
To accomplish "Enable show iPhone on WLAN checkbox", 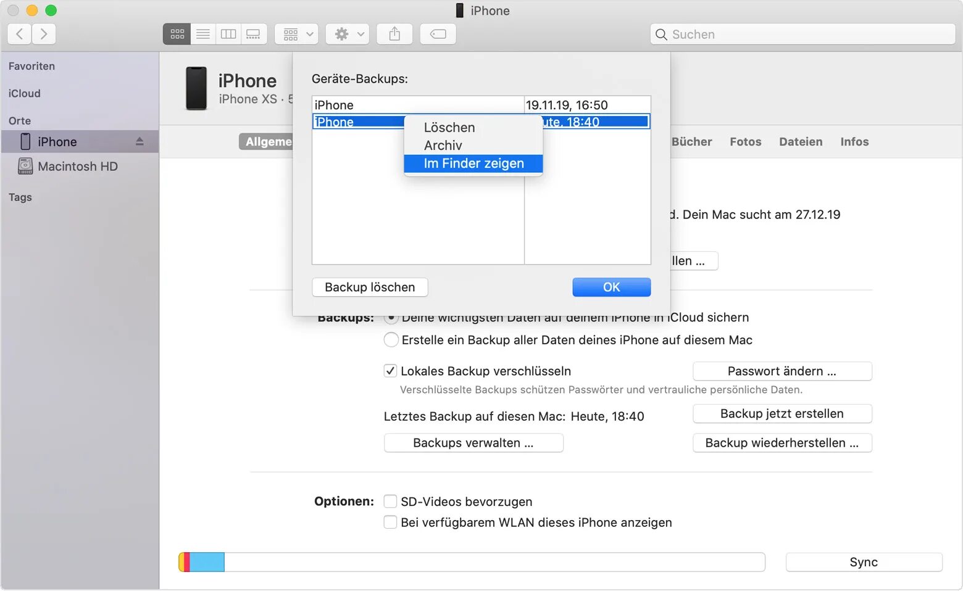I will [390, 523].
